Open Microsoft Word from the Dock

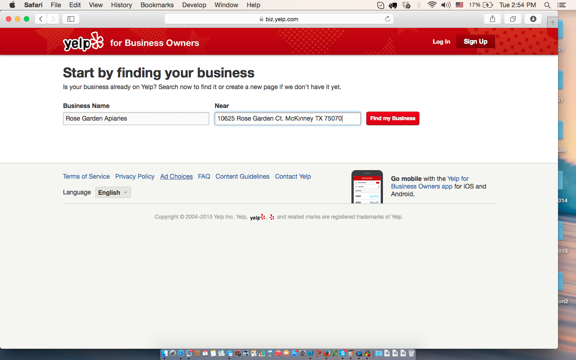pyautogui.click(x=310, y=353)
